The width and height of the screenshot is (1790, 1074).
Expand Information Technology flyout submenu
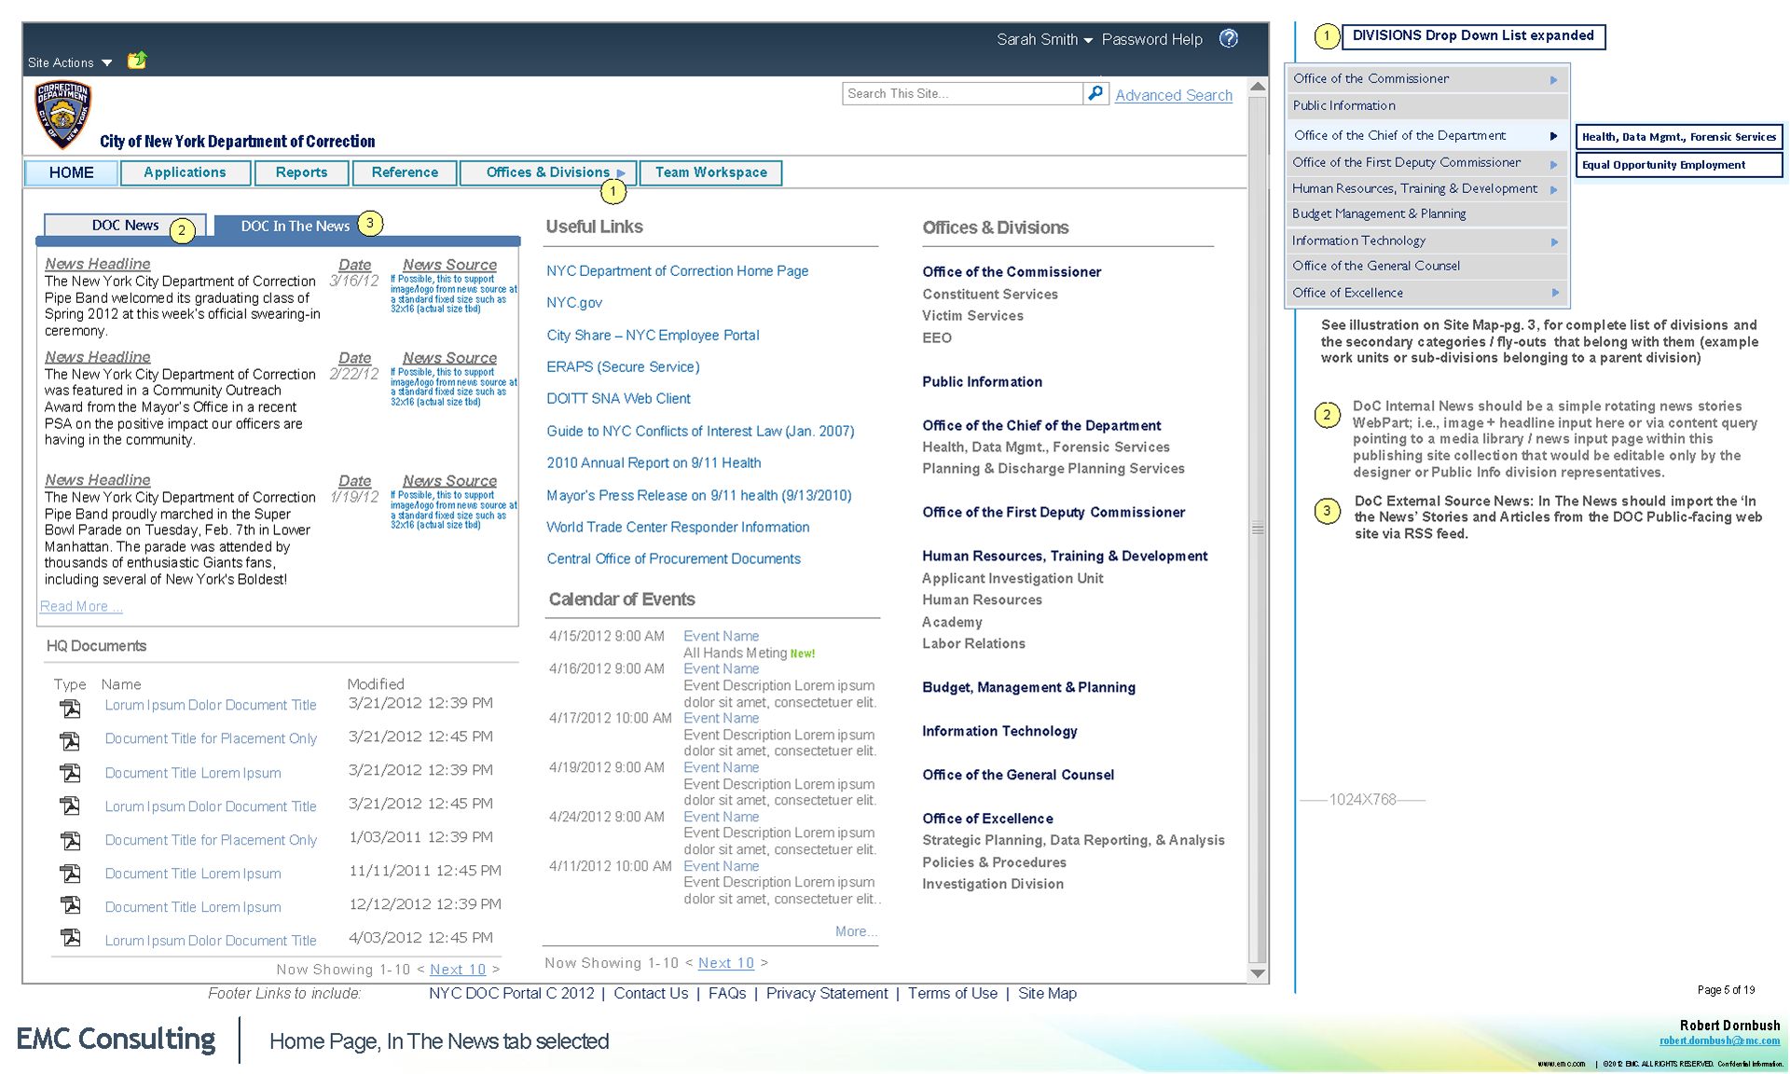(1554, 241)
